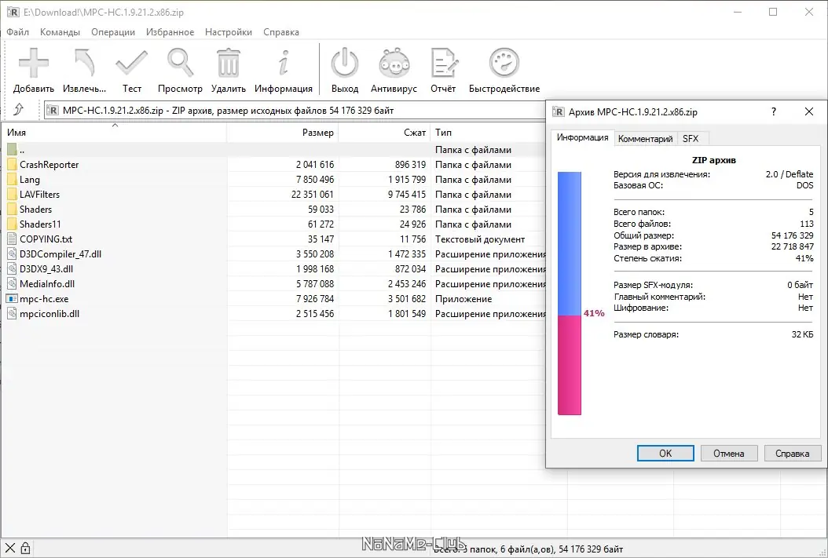Click the COPYING.txt file icon

[12, 239]
